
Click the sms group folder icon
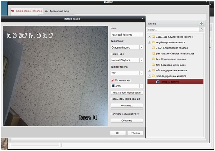coord(154,76)
